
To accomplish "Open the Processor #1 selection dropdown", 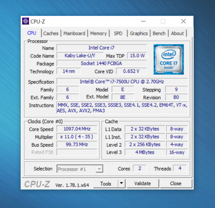I will [x=80, y=169].
